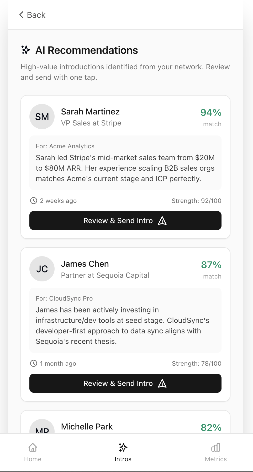Screen dimensions: 253x472
Task: Click the AI Recommendations sparkle icon
Action: coord(25,50)
